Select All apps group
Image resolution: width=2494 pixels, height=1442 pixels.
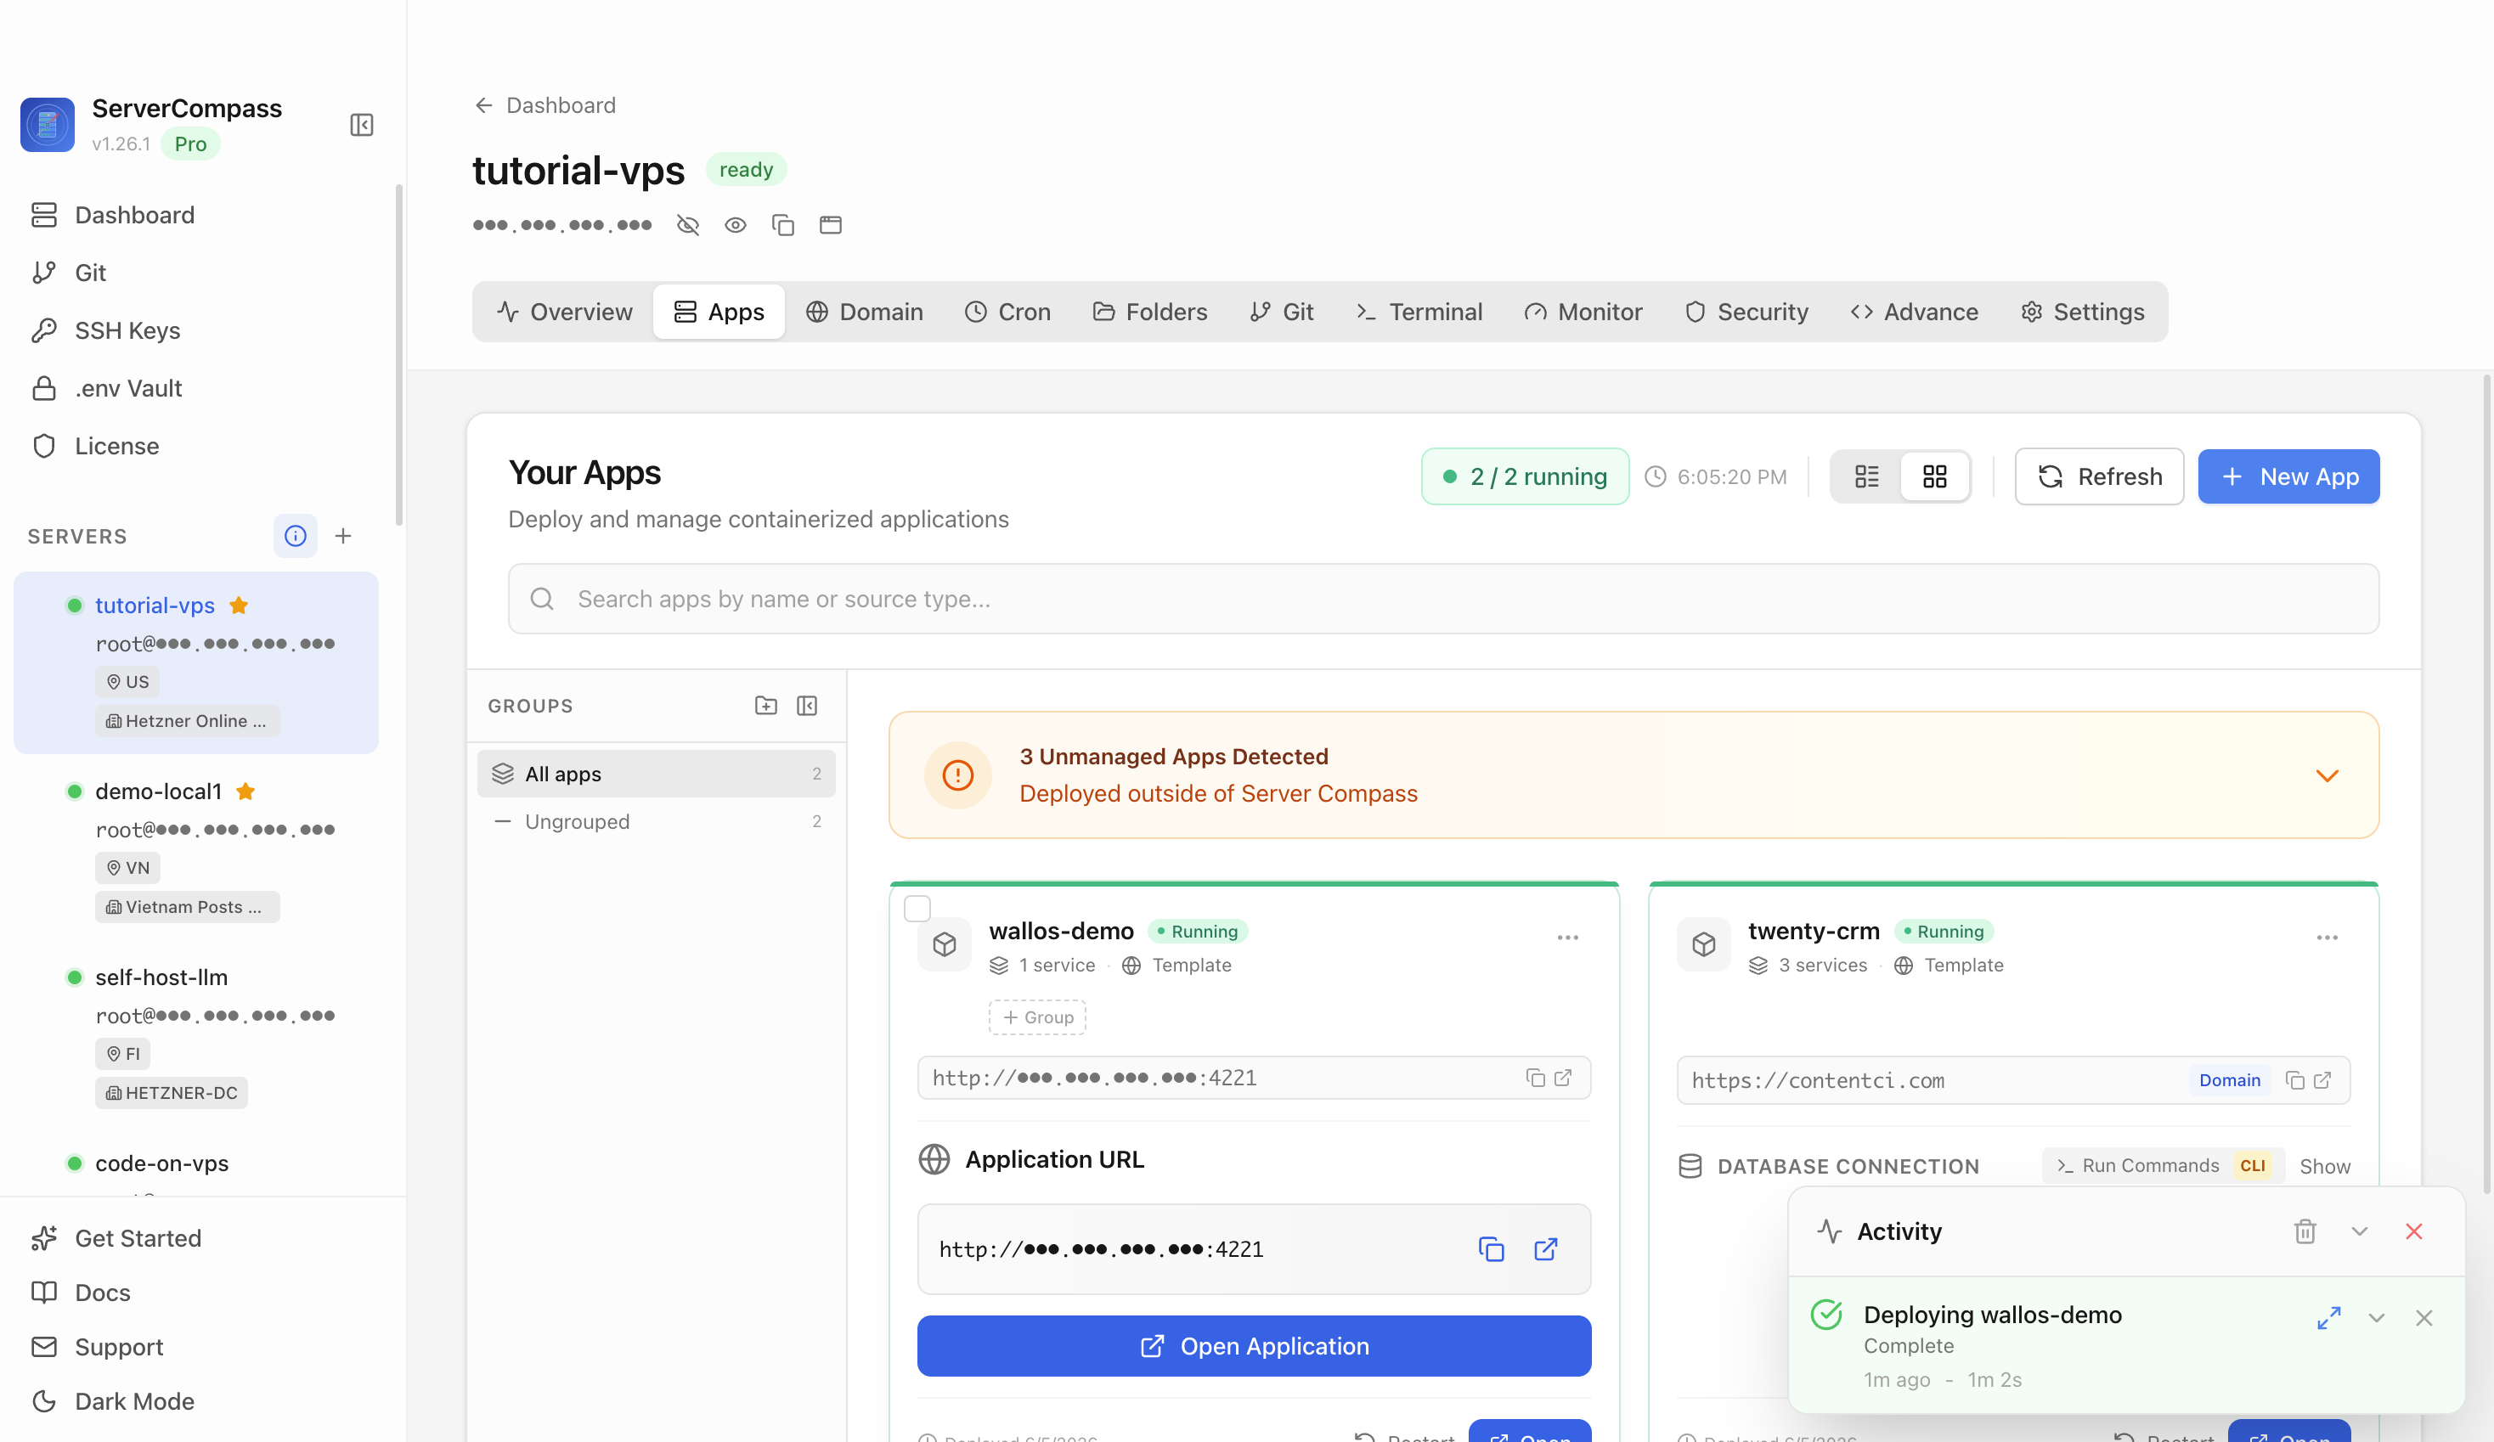click(656, 773)
